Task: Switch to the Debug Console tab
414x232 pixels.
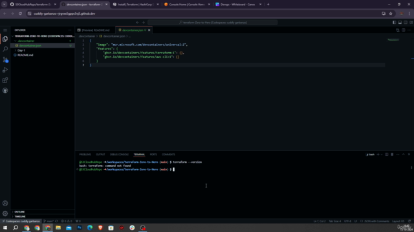Action: click(119, 155)
